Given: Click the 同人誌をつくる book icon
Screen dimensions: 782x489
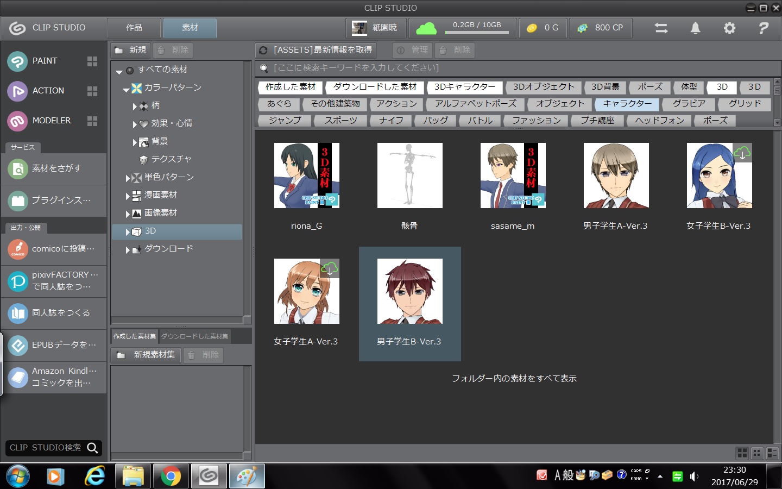Looking at the screenshot, I should (18, 313).
